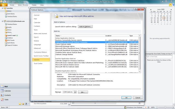The height and width of the screenshot is (109, 175).
Task: Adjust the zoom slider in status bar
Action: (165, 107)
